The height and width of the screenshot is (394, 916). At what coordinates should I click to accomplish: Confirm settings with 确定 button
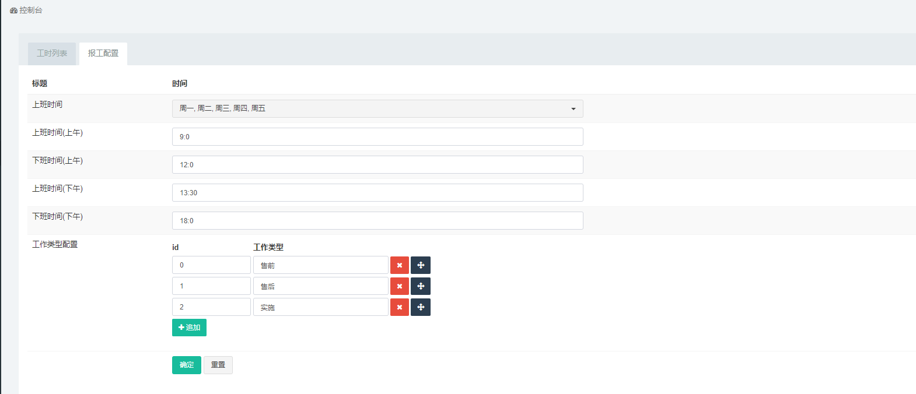(187, 365)
